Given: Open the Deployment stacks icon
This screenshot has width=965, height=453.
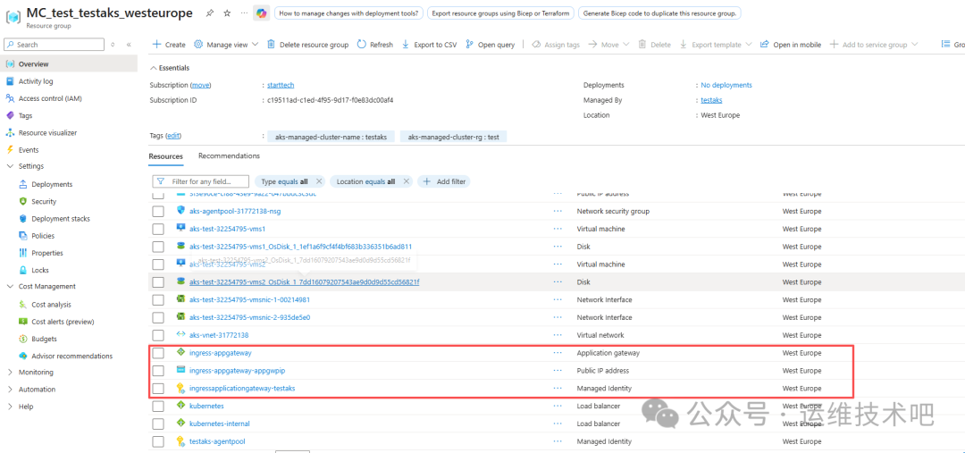Looking at the screenshot, I should tap(23, 219).
